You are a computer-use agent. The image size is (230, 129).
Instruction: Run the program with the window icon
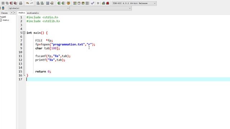pyautogui.click(x=79, y=3)
